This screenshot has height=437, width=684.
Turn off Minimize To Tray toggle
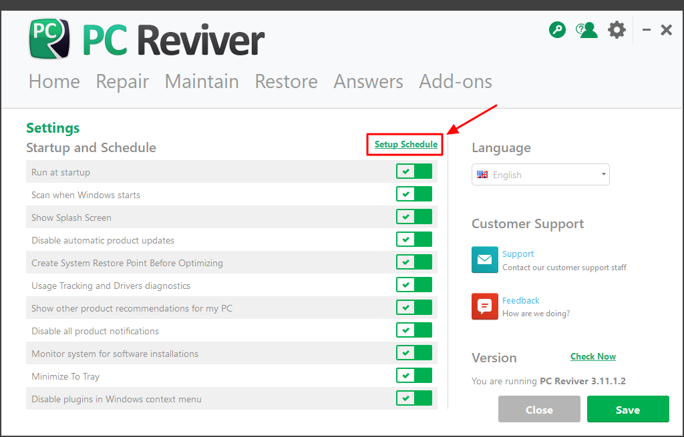click(414, 376)
